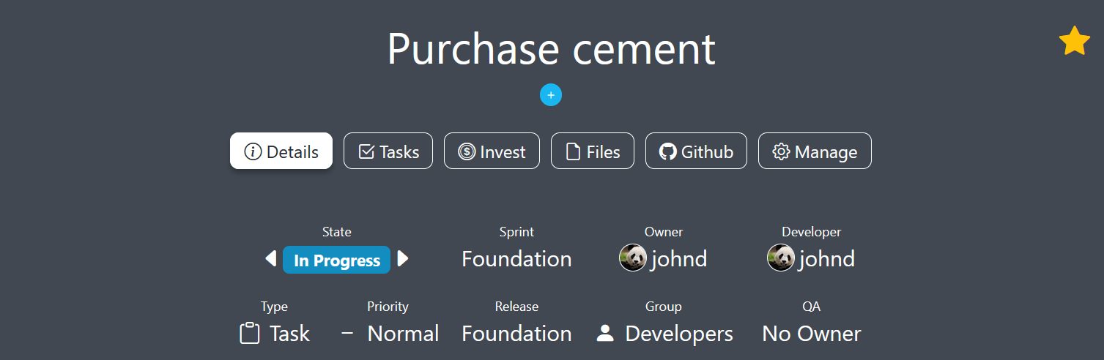The width and height of the screenshot is (1104, 360).
Task: Click the blue plus button under title
Action: point(551,94)
